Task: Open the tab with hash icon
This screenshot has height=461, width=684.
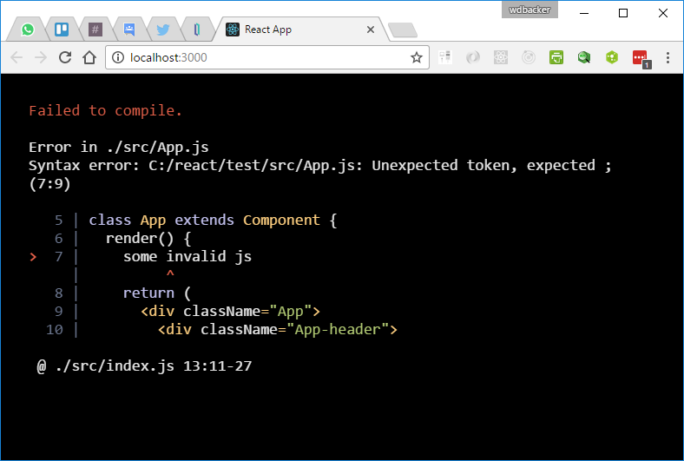Action: 95,30
